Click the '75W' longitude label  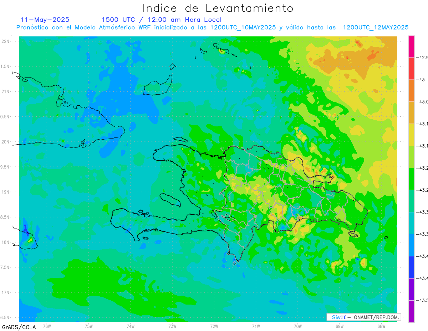(x=88, y=326)
